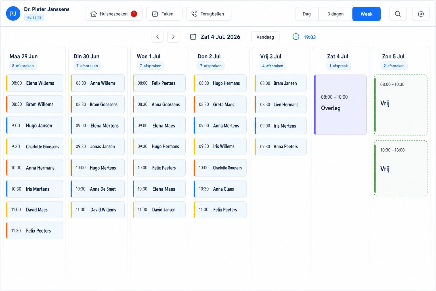436x291 pixels.
Task: Select Sunday Vrij slot 10:30 – 13:00
Action: click(x=401, y=168)
